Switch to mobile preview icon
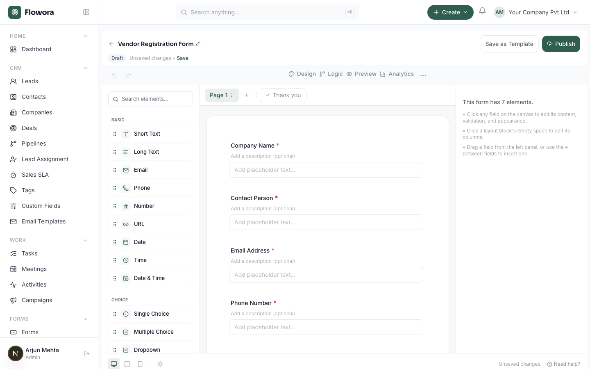Image resolution: width=590 pixels, height=369 pixels. point(140,364)
